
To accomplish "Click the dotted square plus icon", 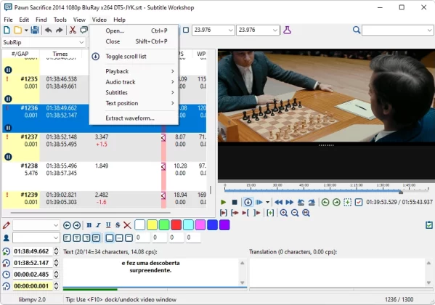I will click(x=347, y=202).
